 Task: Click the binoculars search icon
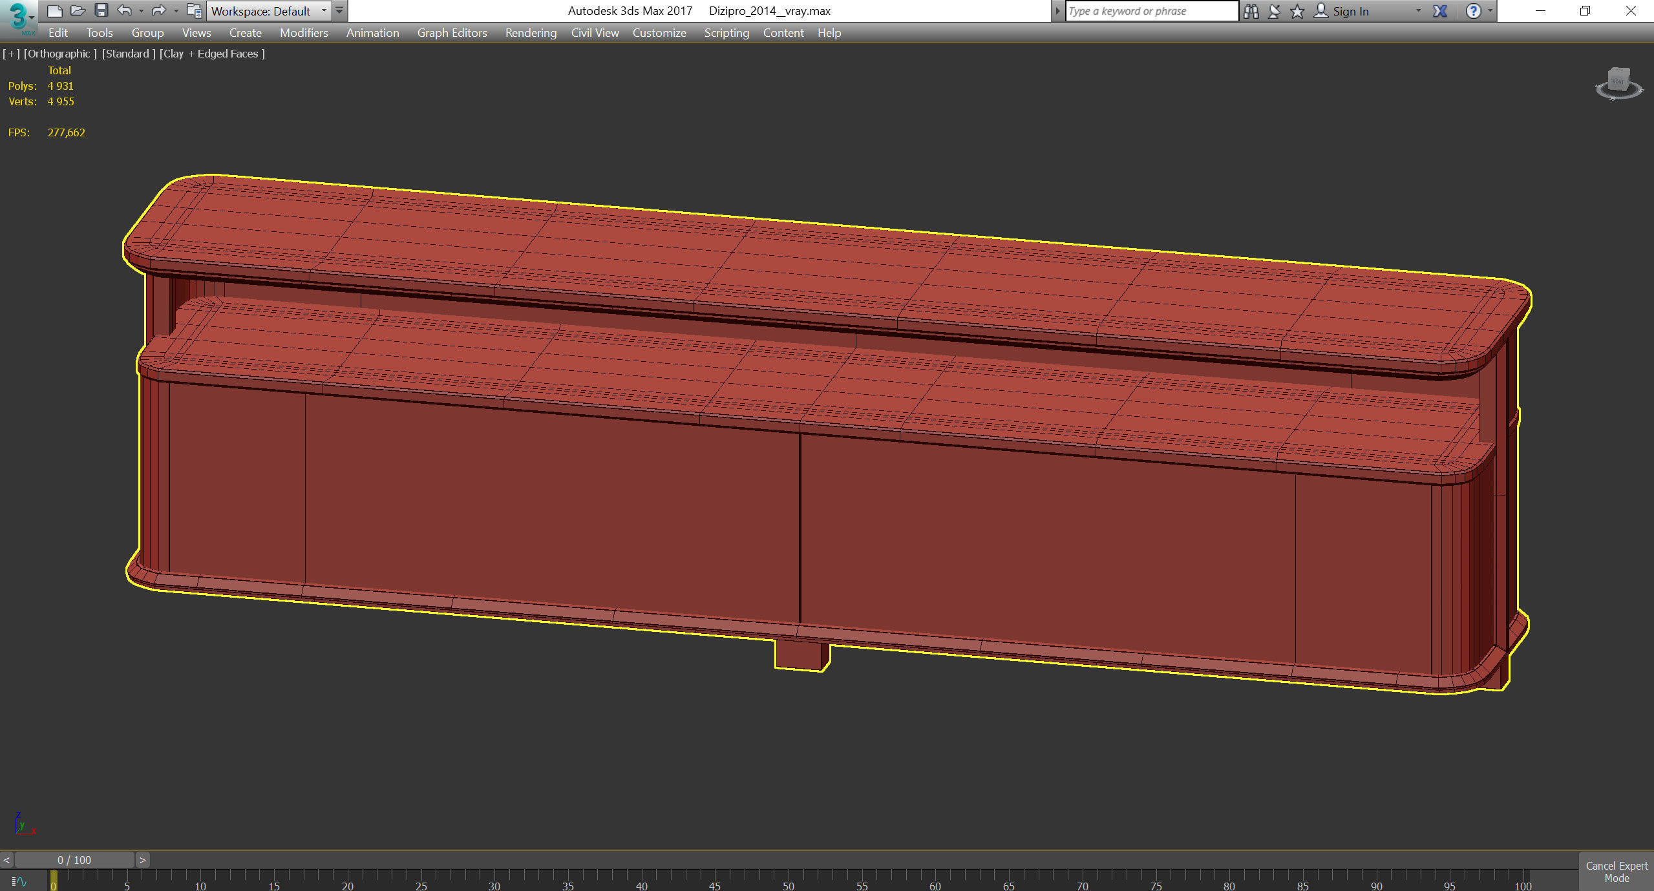tap(1251, 11)
